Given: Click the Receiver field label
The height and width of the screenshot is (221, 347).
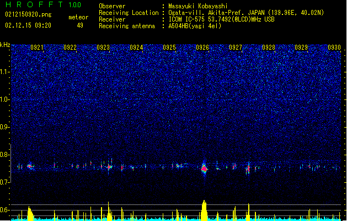Looking at the screenshot, I should coord(112,19).
